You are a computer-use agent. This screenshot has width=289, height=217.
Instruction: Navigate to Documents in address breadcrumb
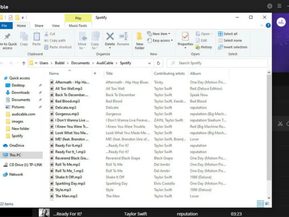[80, 63]
